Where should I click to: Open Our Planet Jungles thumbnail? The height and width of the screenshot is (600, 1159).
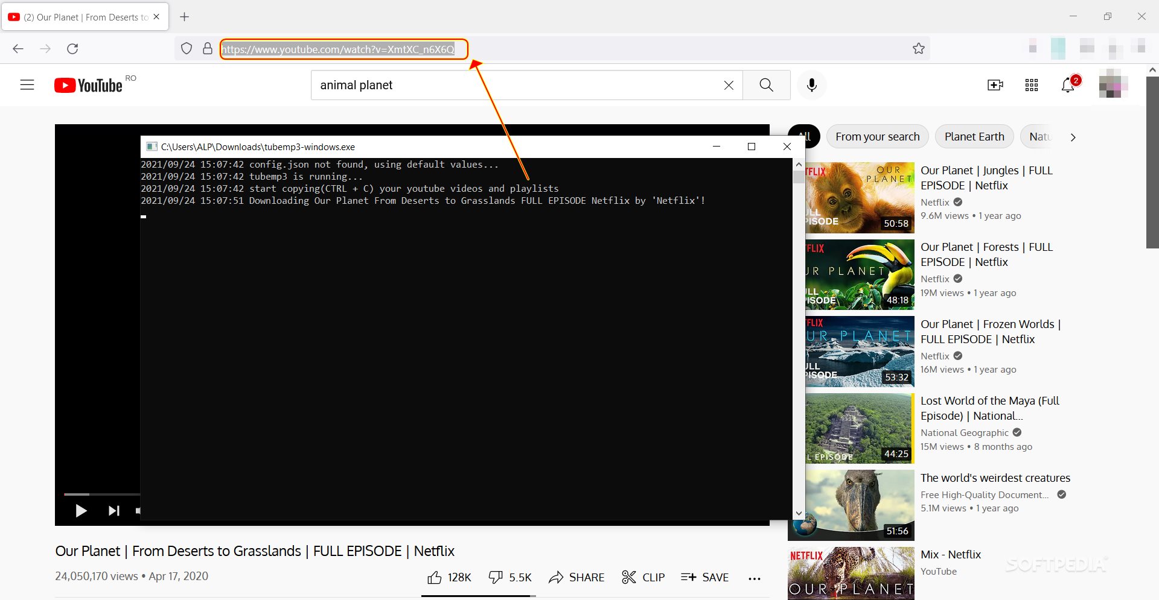click(860, 198)
